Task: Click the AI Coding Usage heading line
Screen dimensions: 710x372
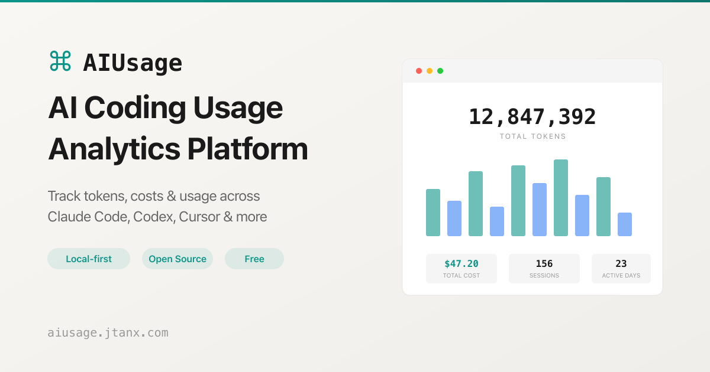Action: pyautogui.click(x=166, y=108)
